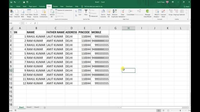
Task: Click the user account picture
Action: [167, 2]
